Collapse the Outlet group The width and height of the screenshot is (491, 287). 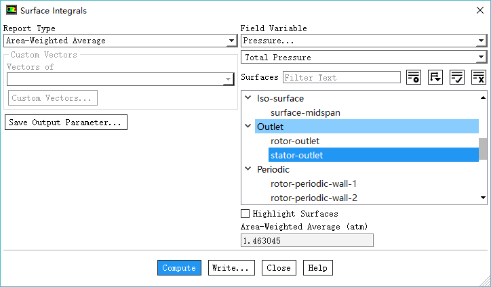click(248, 127)
